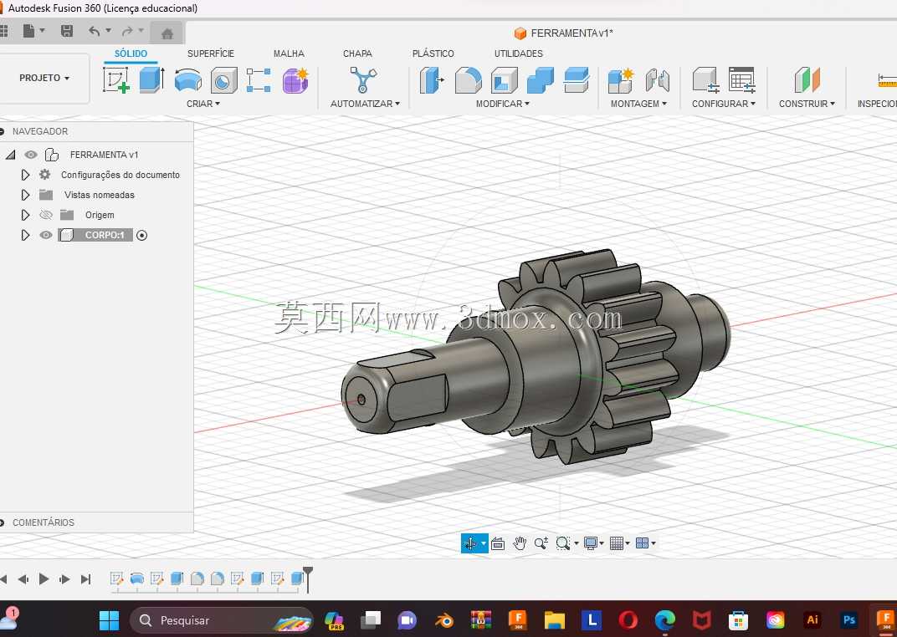Open the File menu dropdown

coord(33,31)
